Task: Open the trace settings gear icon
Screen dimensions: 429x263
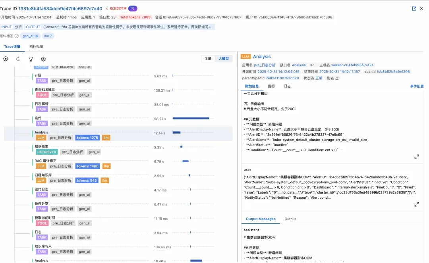Action: tap(43, 59)
